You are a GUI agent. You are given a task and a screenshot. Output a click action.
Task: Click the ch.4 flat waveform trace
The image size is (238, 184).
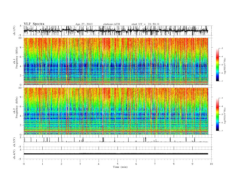pos(116,154)
